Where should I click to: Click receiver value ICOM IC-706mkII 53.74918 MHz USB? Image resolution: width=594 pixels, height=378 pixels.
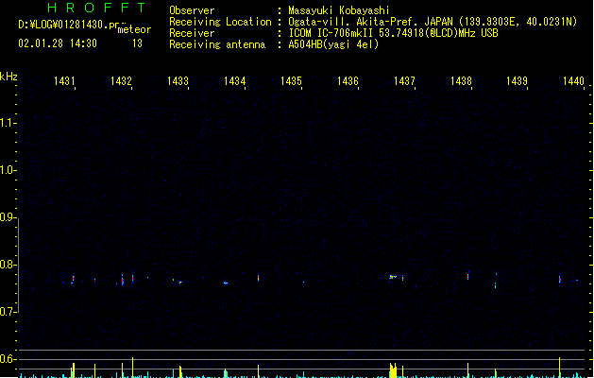pyautogui.click(x=393, y=33)
